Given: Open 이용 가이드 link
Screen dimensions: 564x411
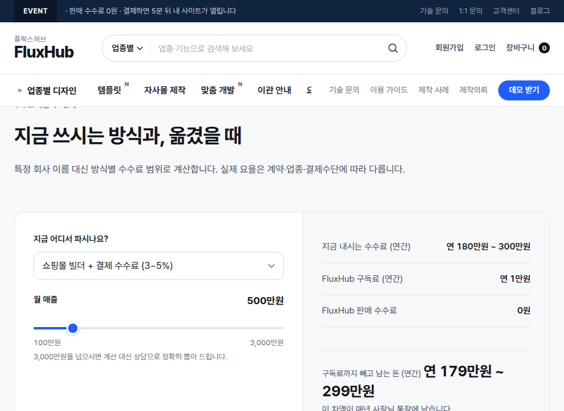Looking at the screenshot, I should point(389,90).
